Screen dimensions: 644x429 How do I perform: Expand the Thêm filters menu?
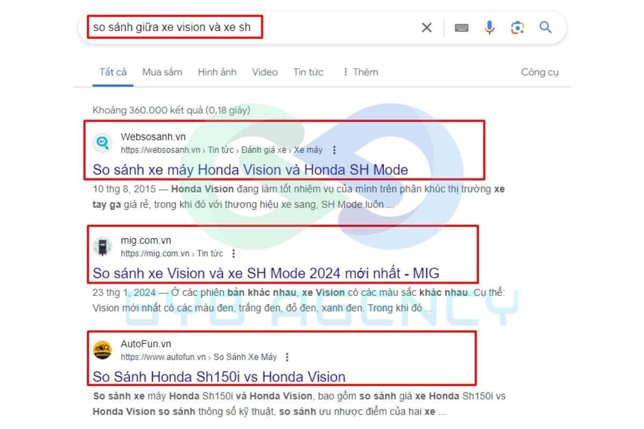[x=360, y=72]
